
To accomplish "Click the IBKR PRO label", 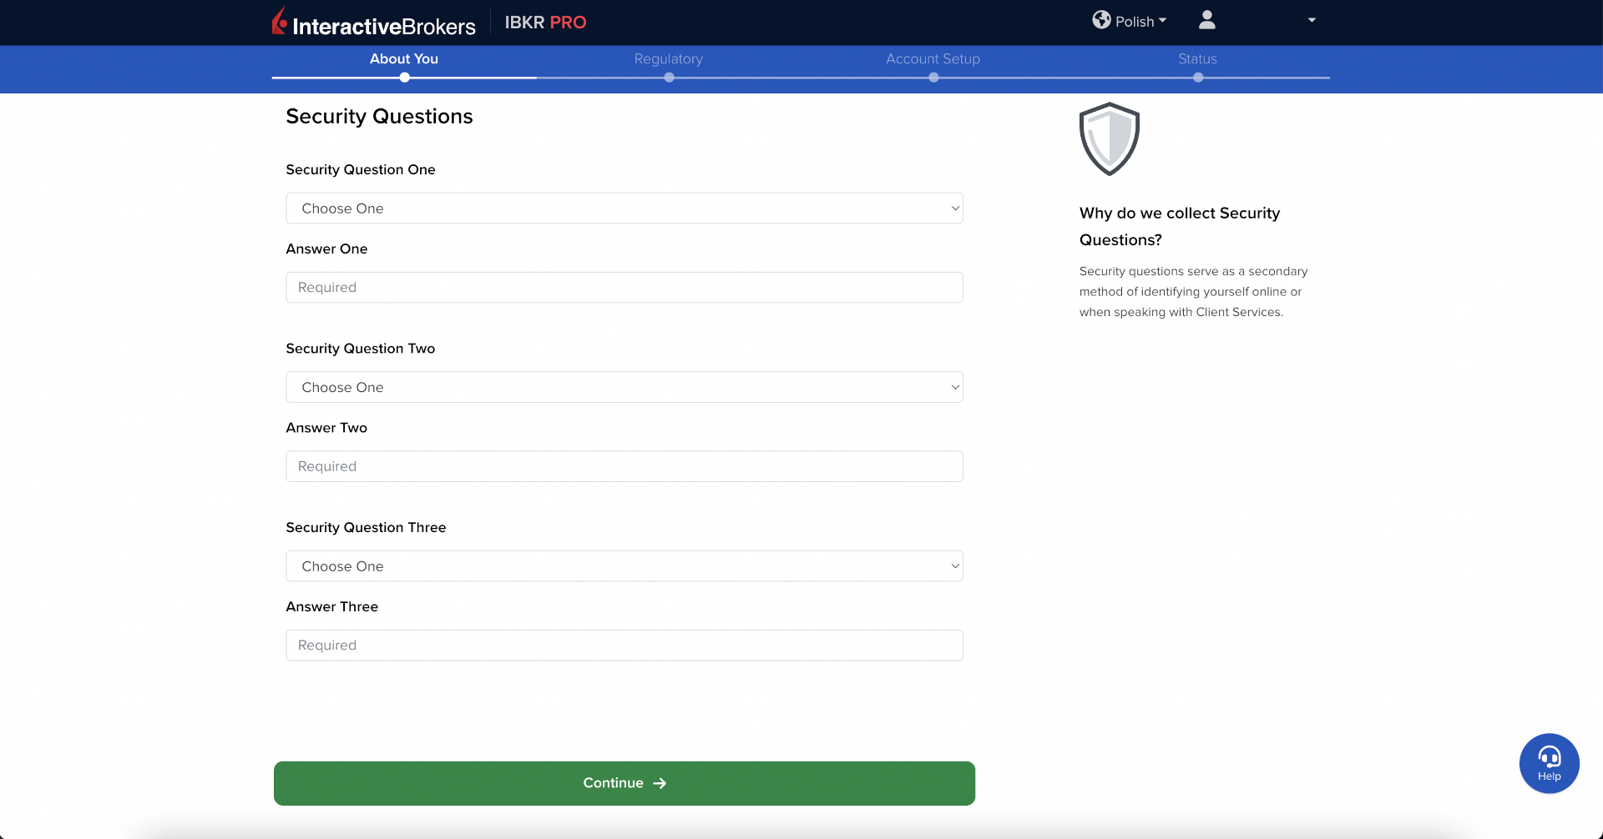I will (x=545, y=23).
